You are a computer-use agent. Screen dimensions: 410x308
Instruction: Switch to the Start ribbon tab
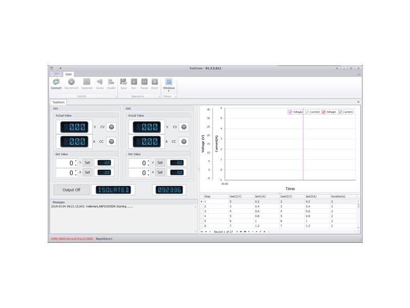click(68, 74)
